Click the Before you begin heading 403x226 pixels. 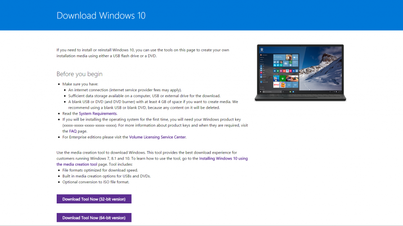79,74
